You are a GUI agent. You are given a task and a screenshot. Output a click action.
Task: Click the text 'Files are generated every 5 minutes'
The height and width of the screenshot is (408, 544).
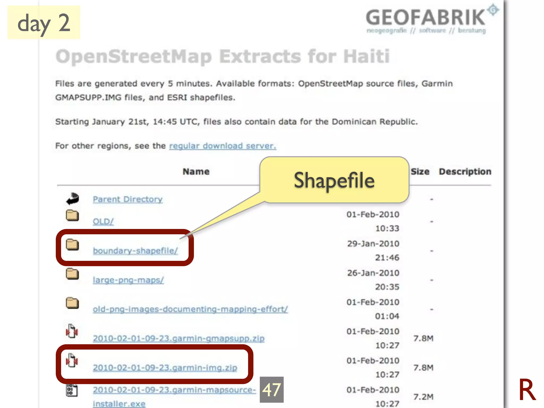tap(134, 84)
